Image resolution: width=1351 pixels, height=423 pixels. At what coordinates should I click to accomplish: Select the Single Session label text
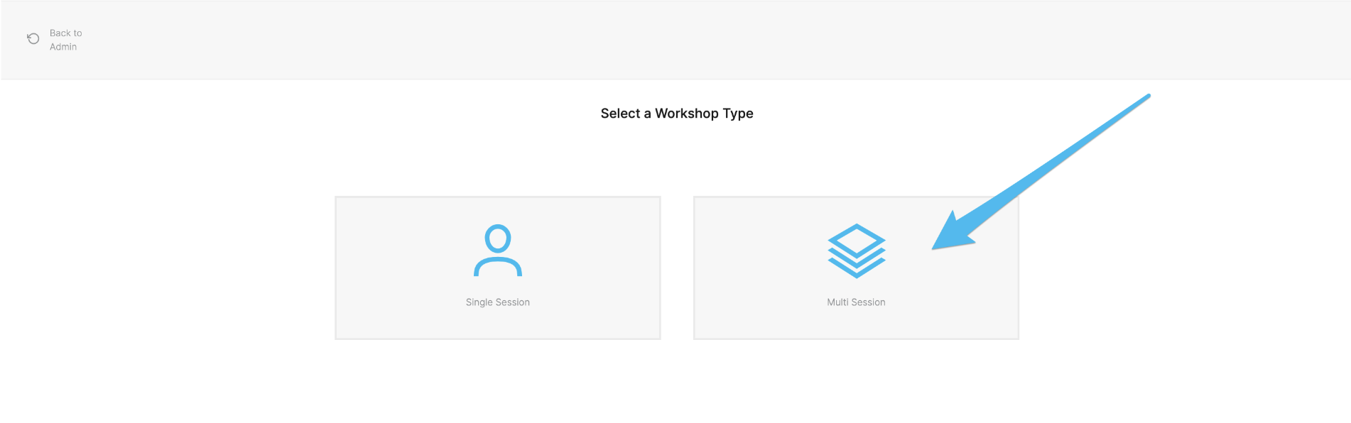[x=498, y=302]
